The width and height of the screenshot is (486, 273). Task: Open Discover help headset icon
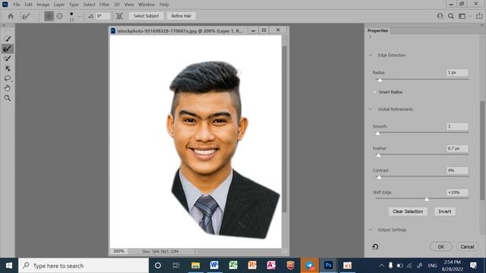pos(440,16)
